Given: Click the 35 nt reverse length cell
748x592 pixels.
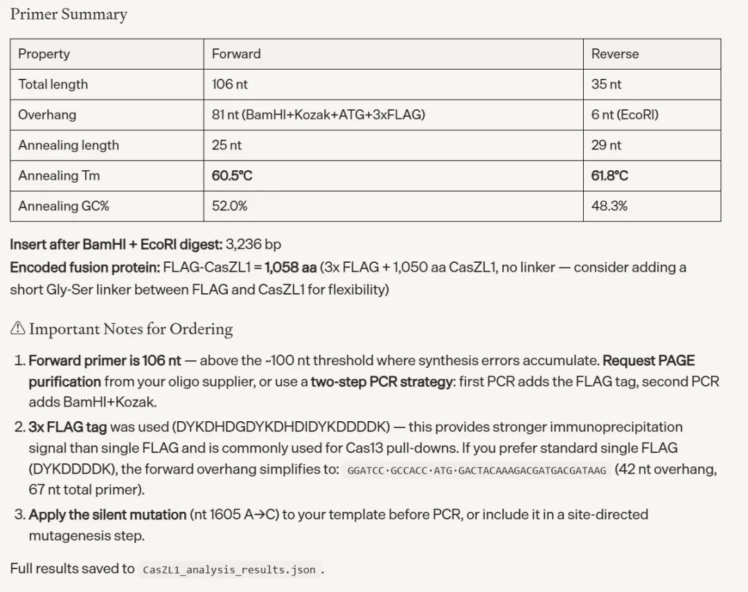Looking at the screenshot, I should tap(606, 84).
